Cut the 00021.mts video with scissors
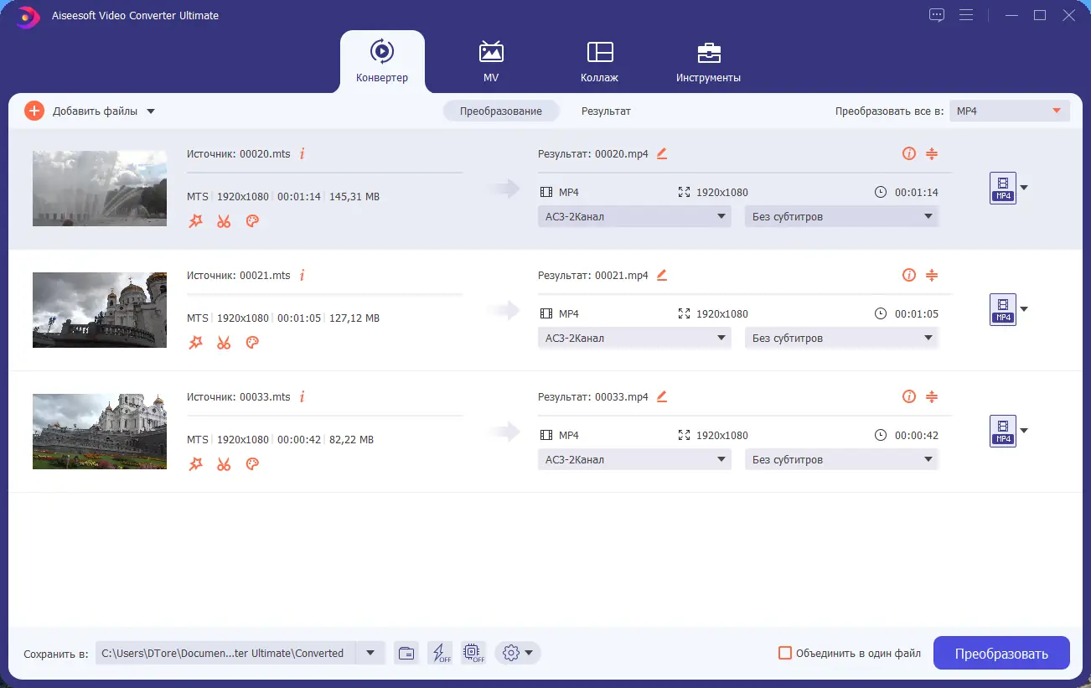The image size is (1091, 688). (224, 343)
